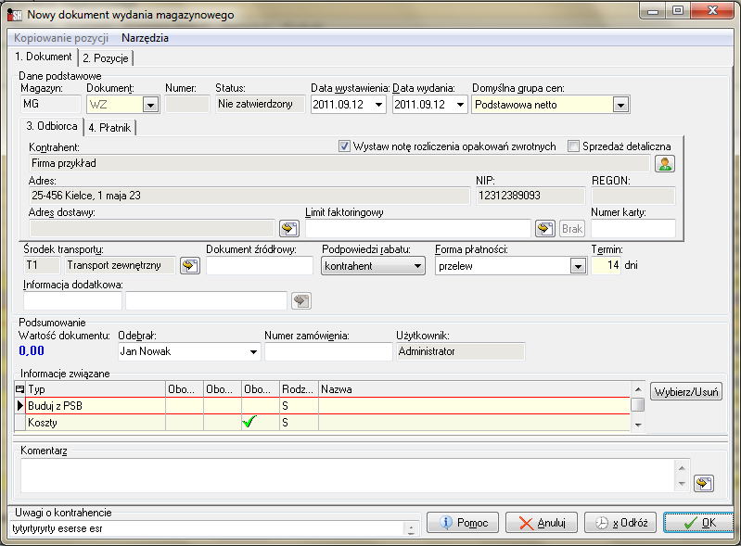The width and height of the screenshot is (741, 546).
Task: Expand the Domyślna grupa cen dropdown
Action: 620,105
